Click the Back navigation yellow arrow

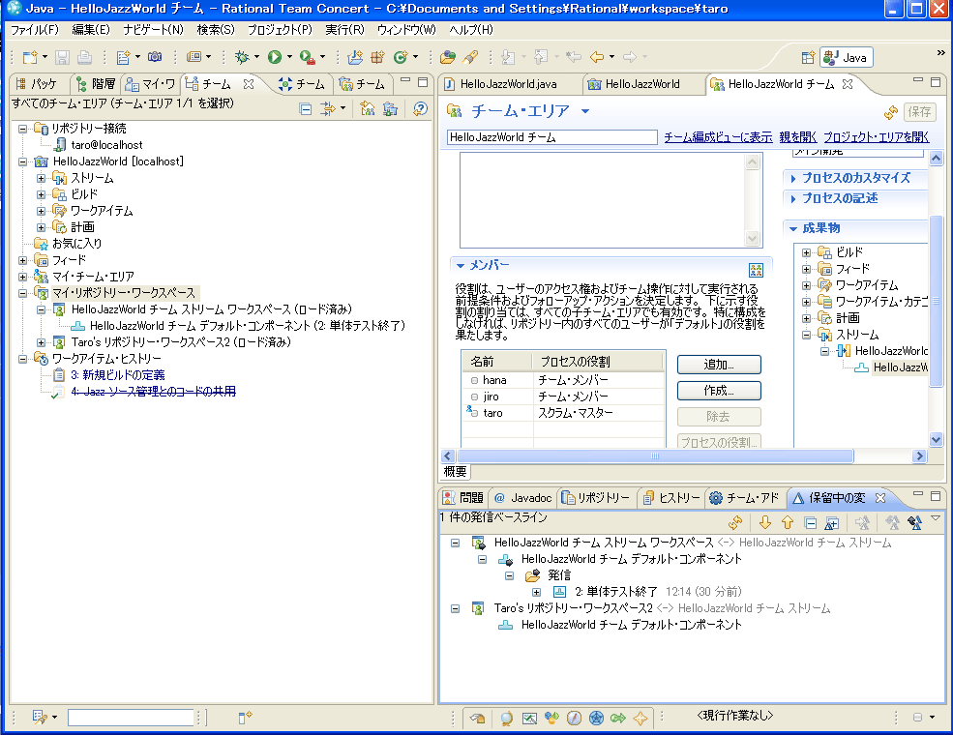[x=597, y=57]
